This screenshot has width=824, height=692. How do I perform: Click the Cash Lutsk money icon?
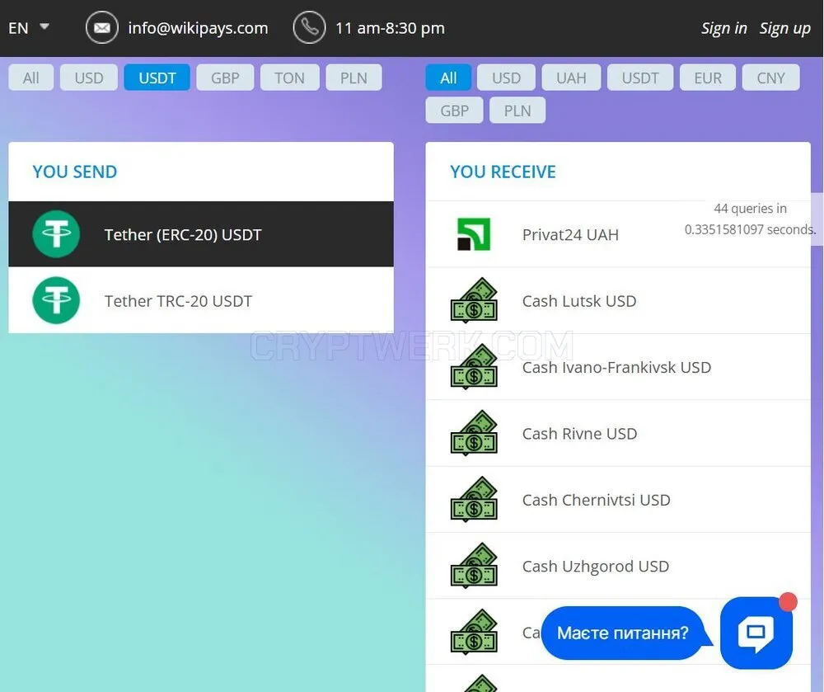474,300
